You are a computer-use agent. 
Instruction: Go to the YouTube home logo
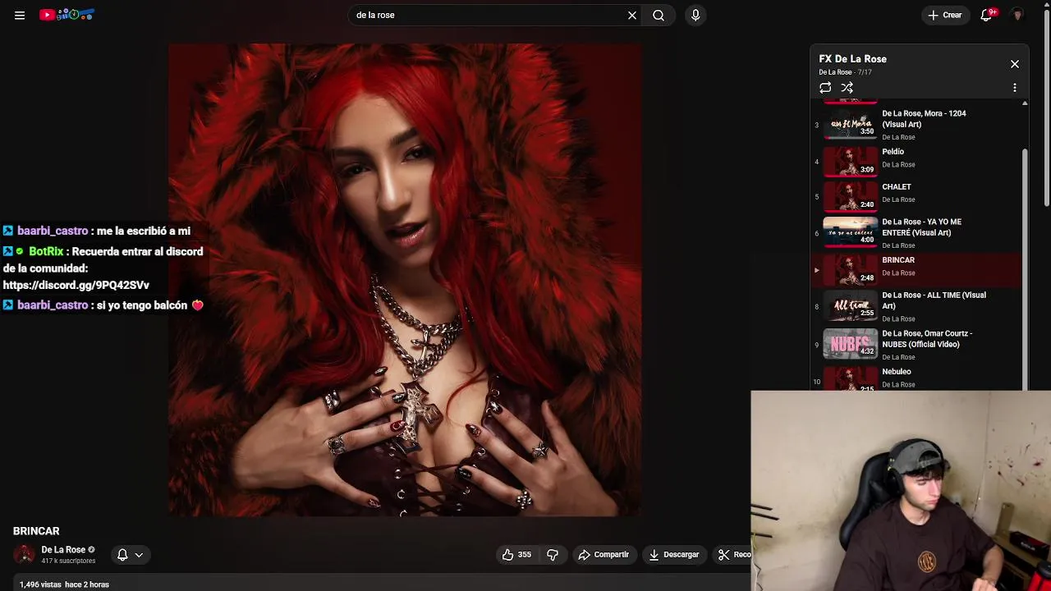pos(67,15)
